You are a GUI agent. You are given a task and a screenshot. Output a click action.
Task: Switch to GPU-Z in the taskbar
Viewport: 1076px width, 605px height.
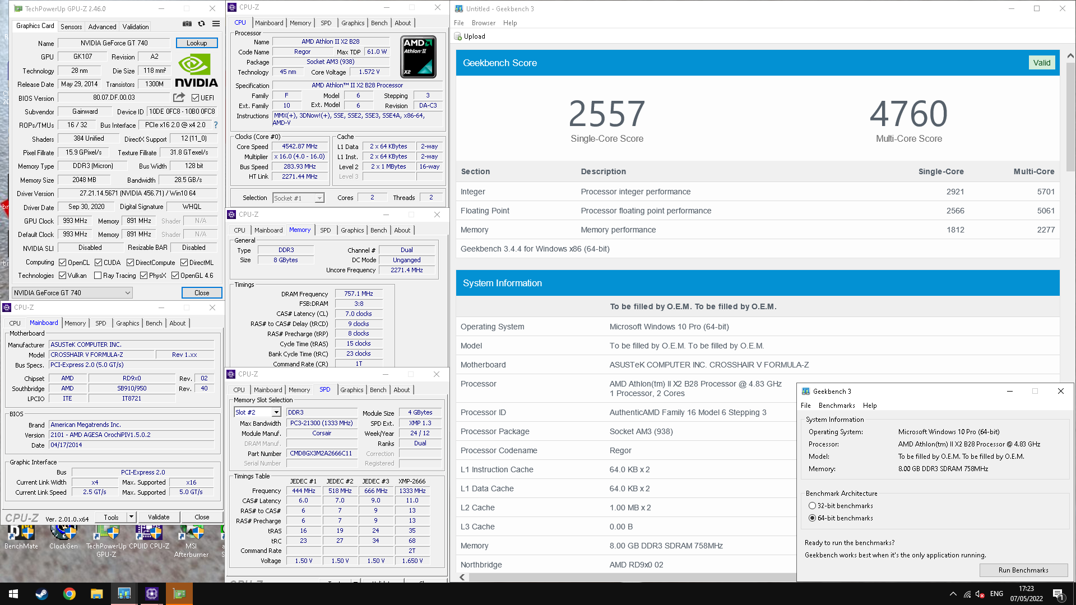(179, 594)
